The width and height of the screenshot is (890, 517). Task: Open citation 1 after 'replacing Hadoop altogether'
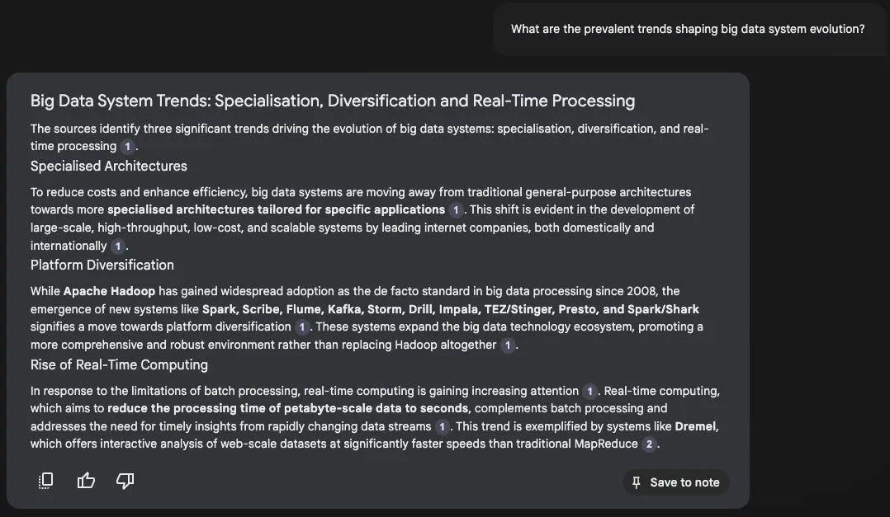(x=508, y=345)
